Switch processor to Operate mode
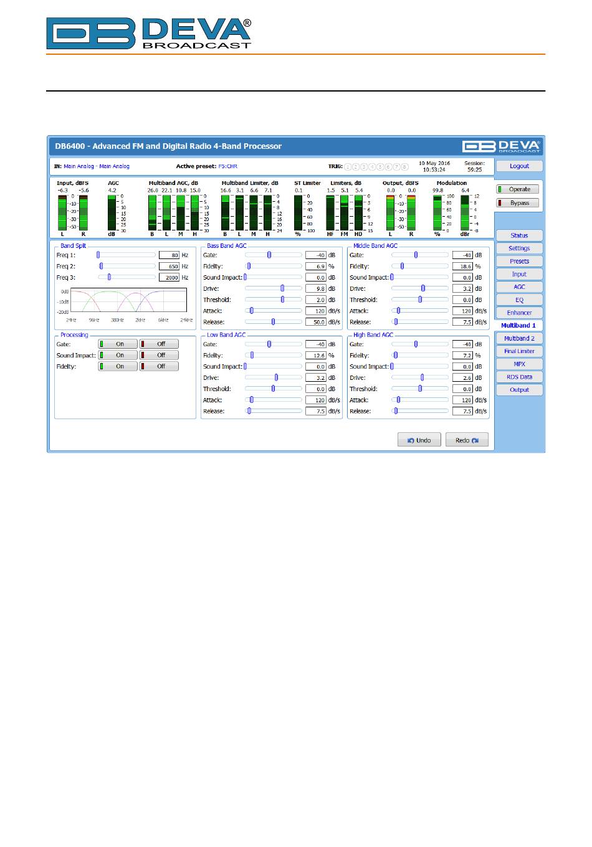 [x=518, y=189]
